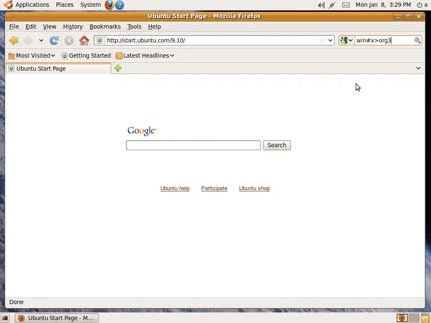Open the Trash icon in bottom panel
Viewport: 431px width, 323px height.
(425, 318)
